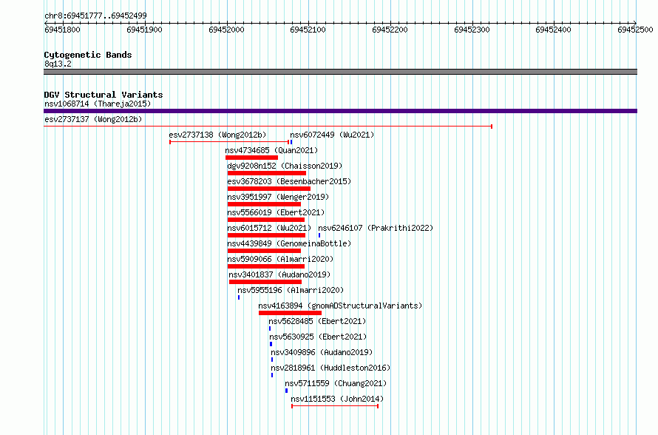Image resolution: width=658 pixels, height=435 pixels.
Task: Click the 8q13.2 band label
Action: point(58,64)
